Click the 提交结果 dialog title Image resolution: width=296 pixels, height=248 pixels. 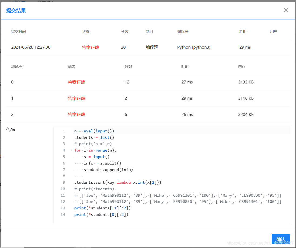pos(16,11)
